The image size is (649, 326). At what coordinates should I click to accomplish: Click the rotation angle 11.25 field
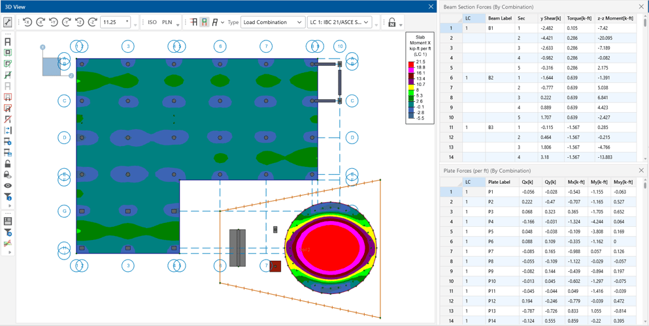click(x=114, y=22)
